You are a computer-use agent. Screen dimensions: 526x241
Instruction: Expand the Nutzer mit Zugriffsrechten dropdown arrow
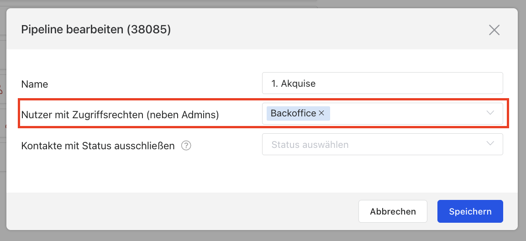[x=490, y=113]
